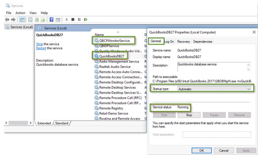Click the Start parameters input field
258x155 pixels.
click(217, 135)
